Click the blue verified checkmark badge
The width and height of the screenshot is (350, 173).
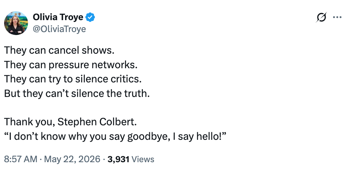click(90, 18)
